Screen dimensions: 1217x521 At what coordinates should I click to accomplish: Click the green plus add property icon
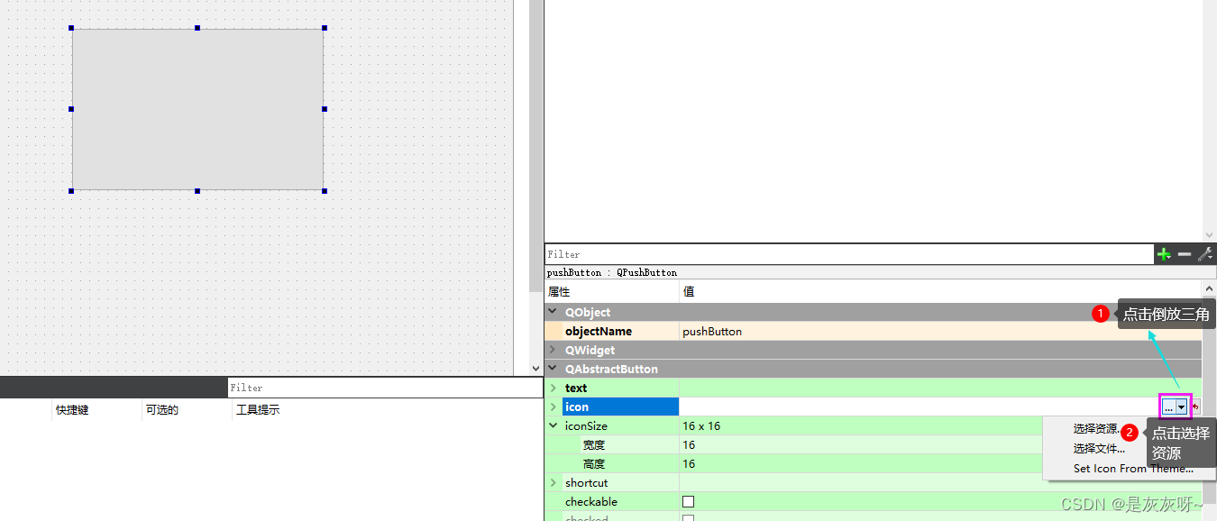pos(1164,255)
